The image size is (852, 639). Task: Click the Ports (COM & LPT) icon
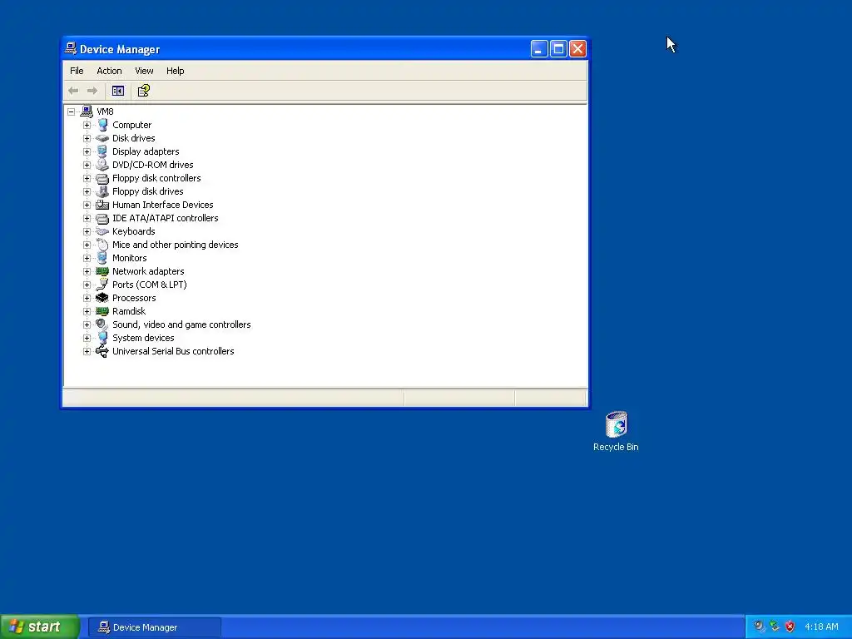coord(102,285)
